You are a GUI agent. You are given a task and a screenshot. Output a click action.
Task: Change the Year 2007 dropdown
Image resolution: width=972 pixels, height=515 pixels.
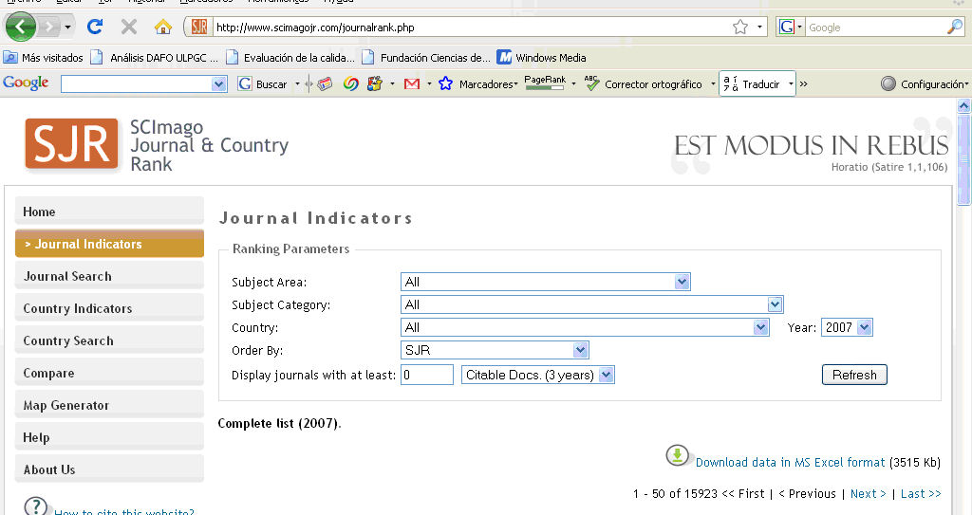click(847, 327)
